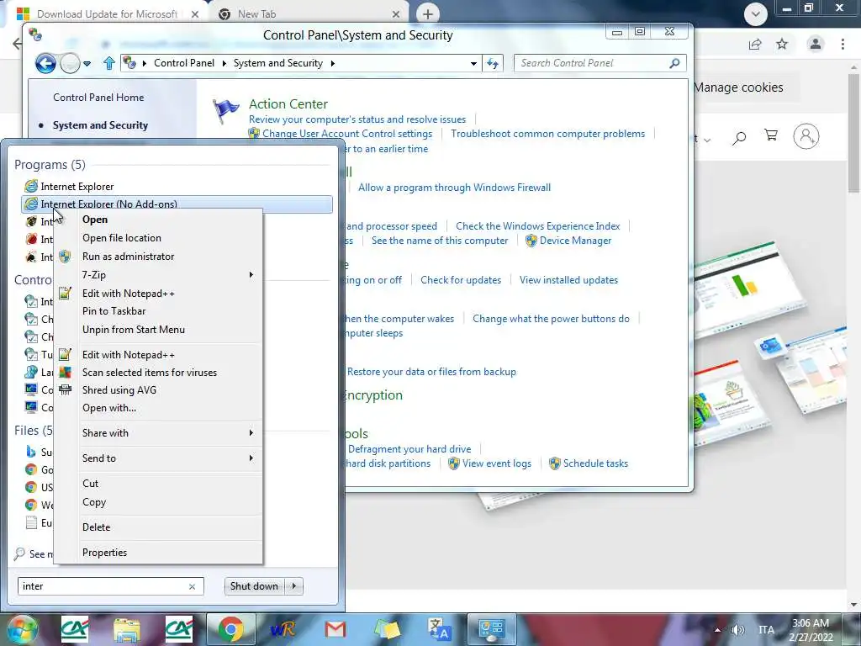Open Google Chrome from the taskbar
The height and width of the screenshot is (646, 861).
(231, 629)
